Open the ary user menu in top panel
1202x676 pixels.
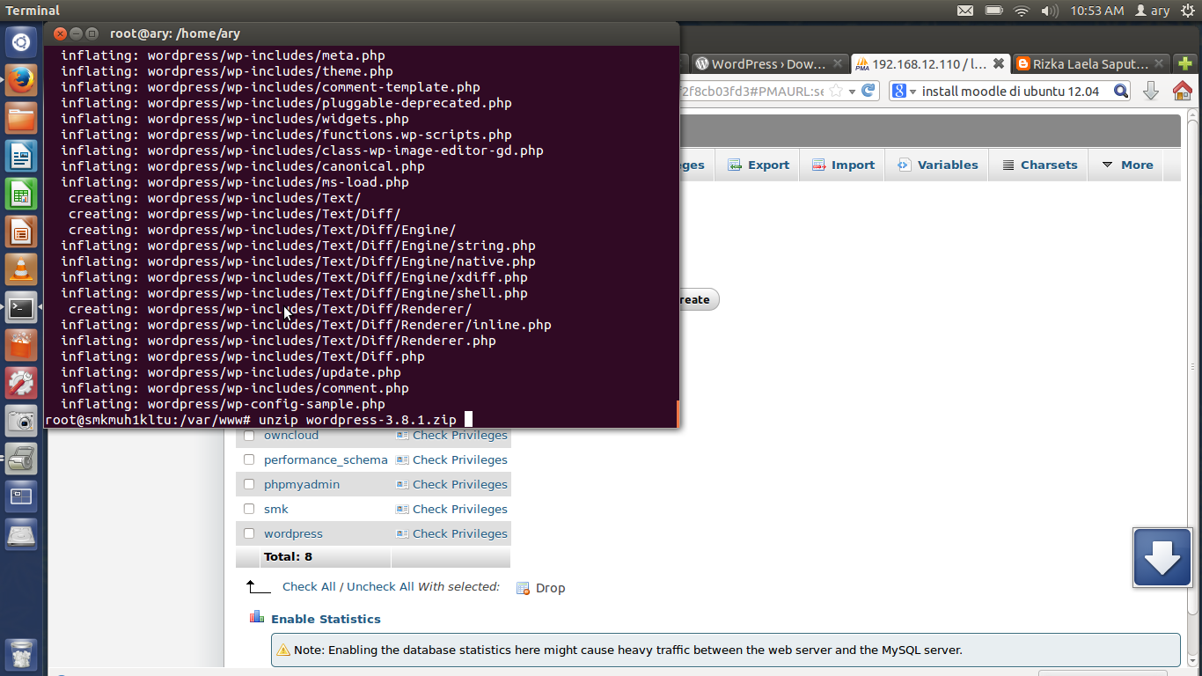coord(1153,11)
